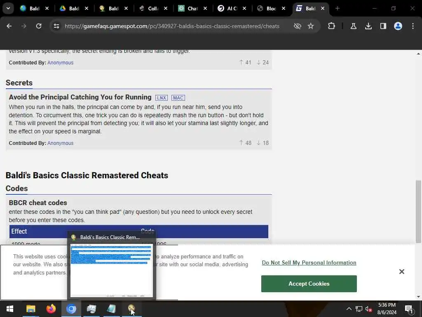This screenshot has width=422, height=317.
Task: Close the Bloc tab
Action: point(284,8)
